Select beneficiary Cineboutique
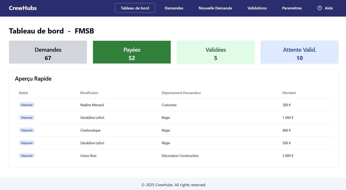The width and height of the screenshot is (346, 190). (90, 130)
